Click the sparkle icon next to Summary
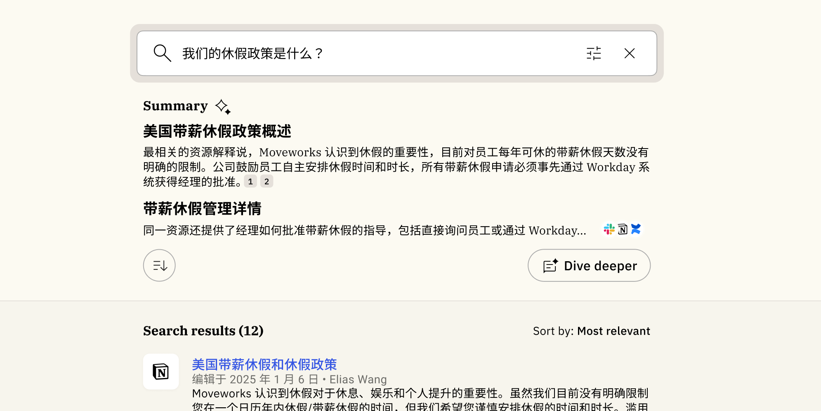 point(223,106)
